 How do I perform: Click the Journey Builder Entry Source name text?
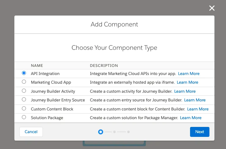58,100
